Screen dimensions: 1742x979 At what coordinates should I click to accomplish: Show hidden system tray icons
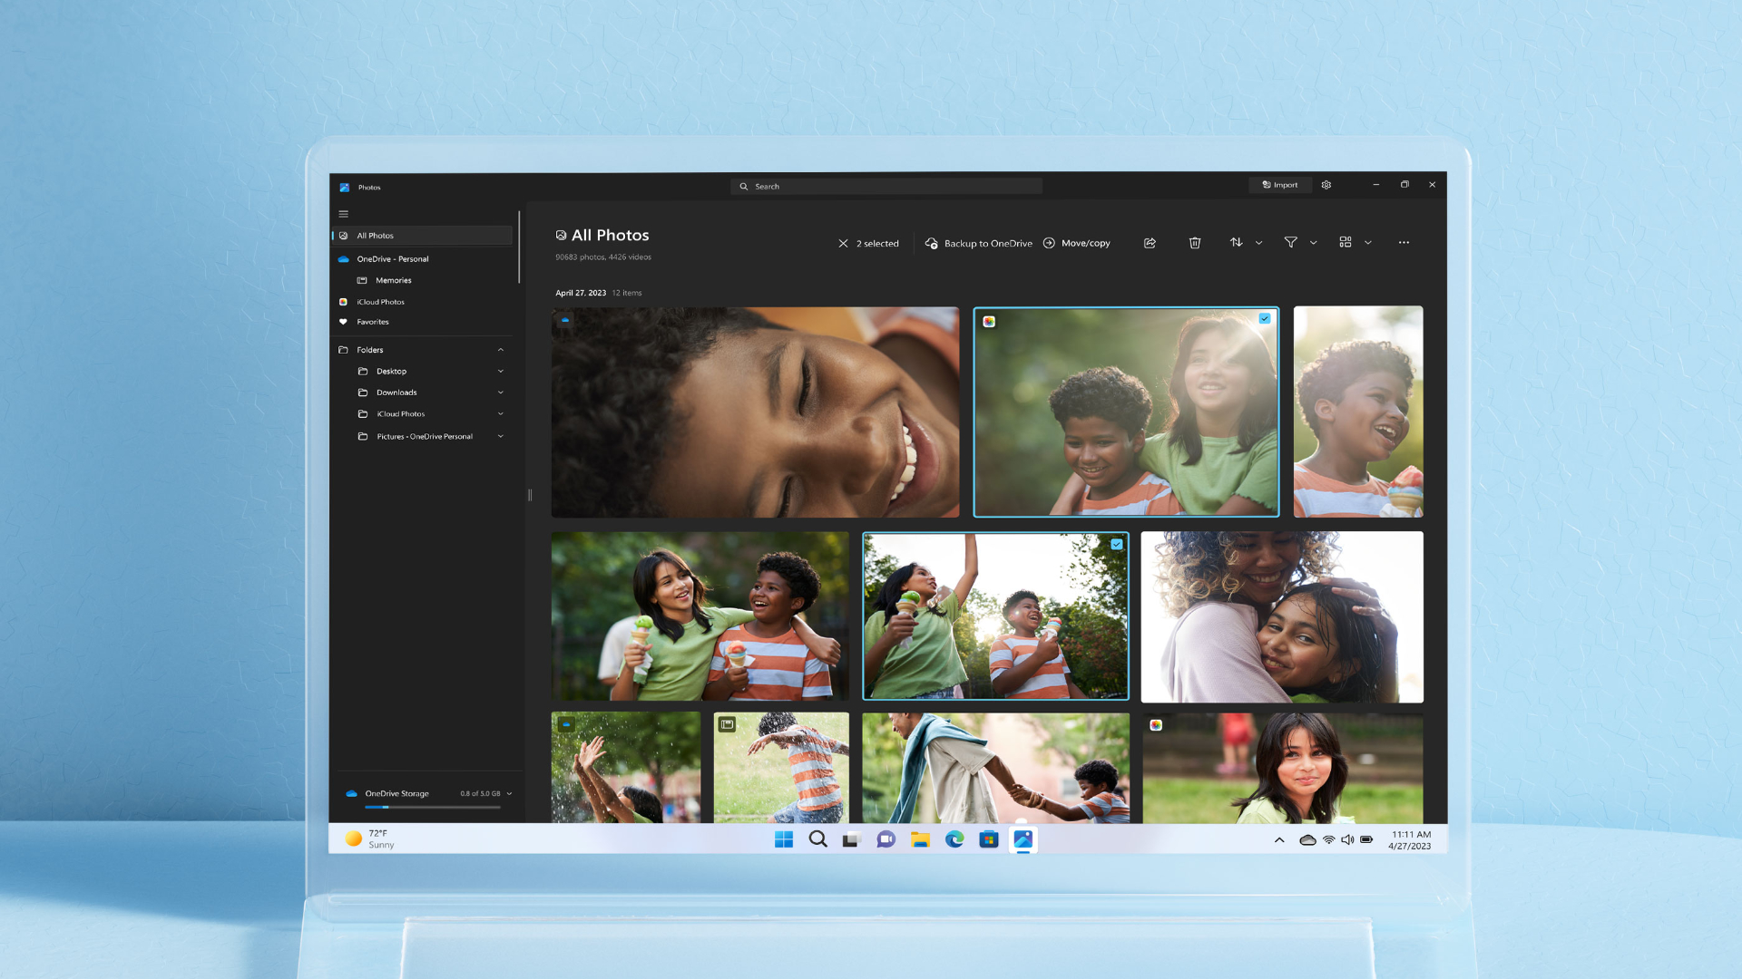(1279, 840)
